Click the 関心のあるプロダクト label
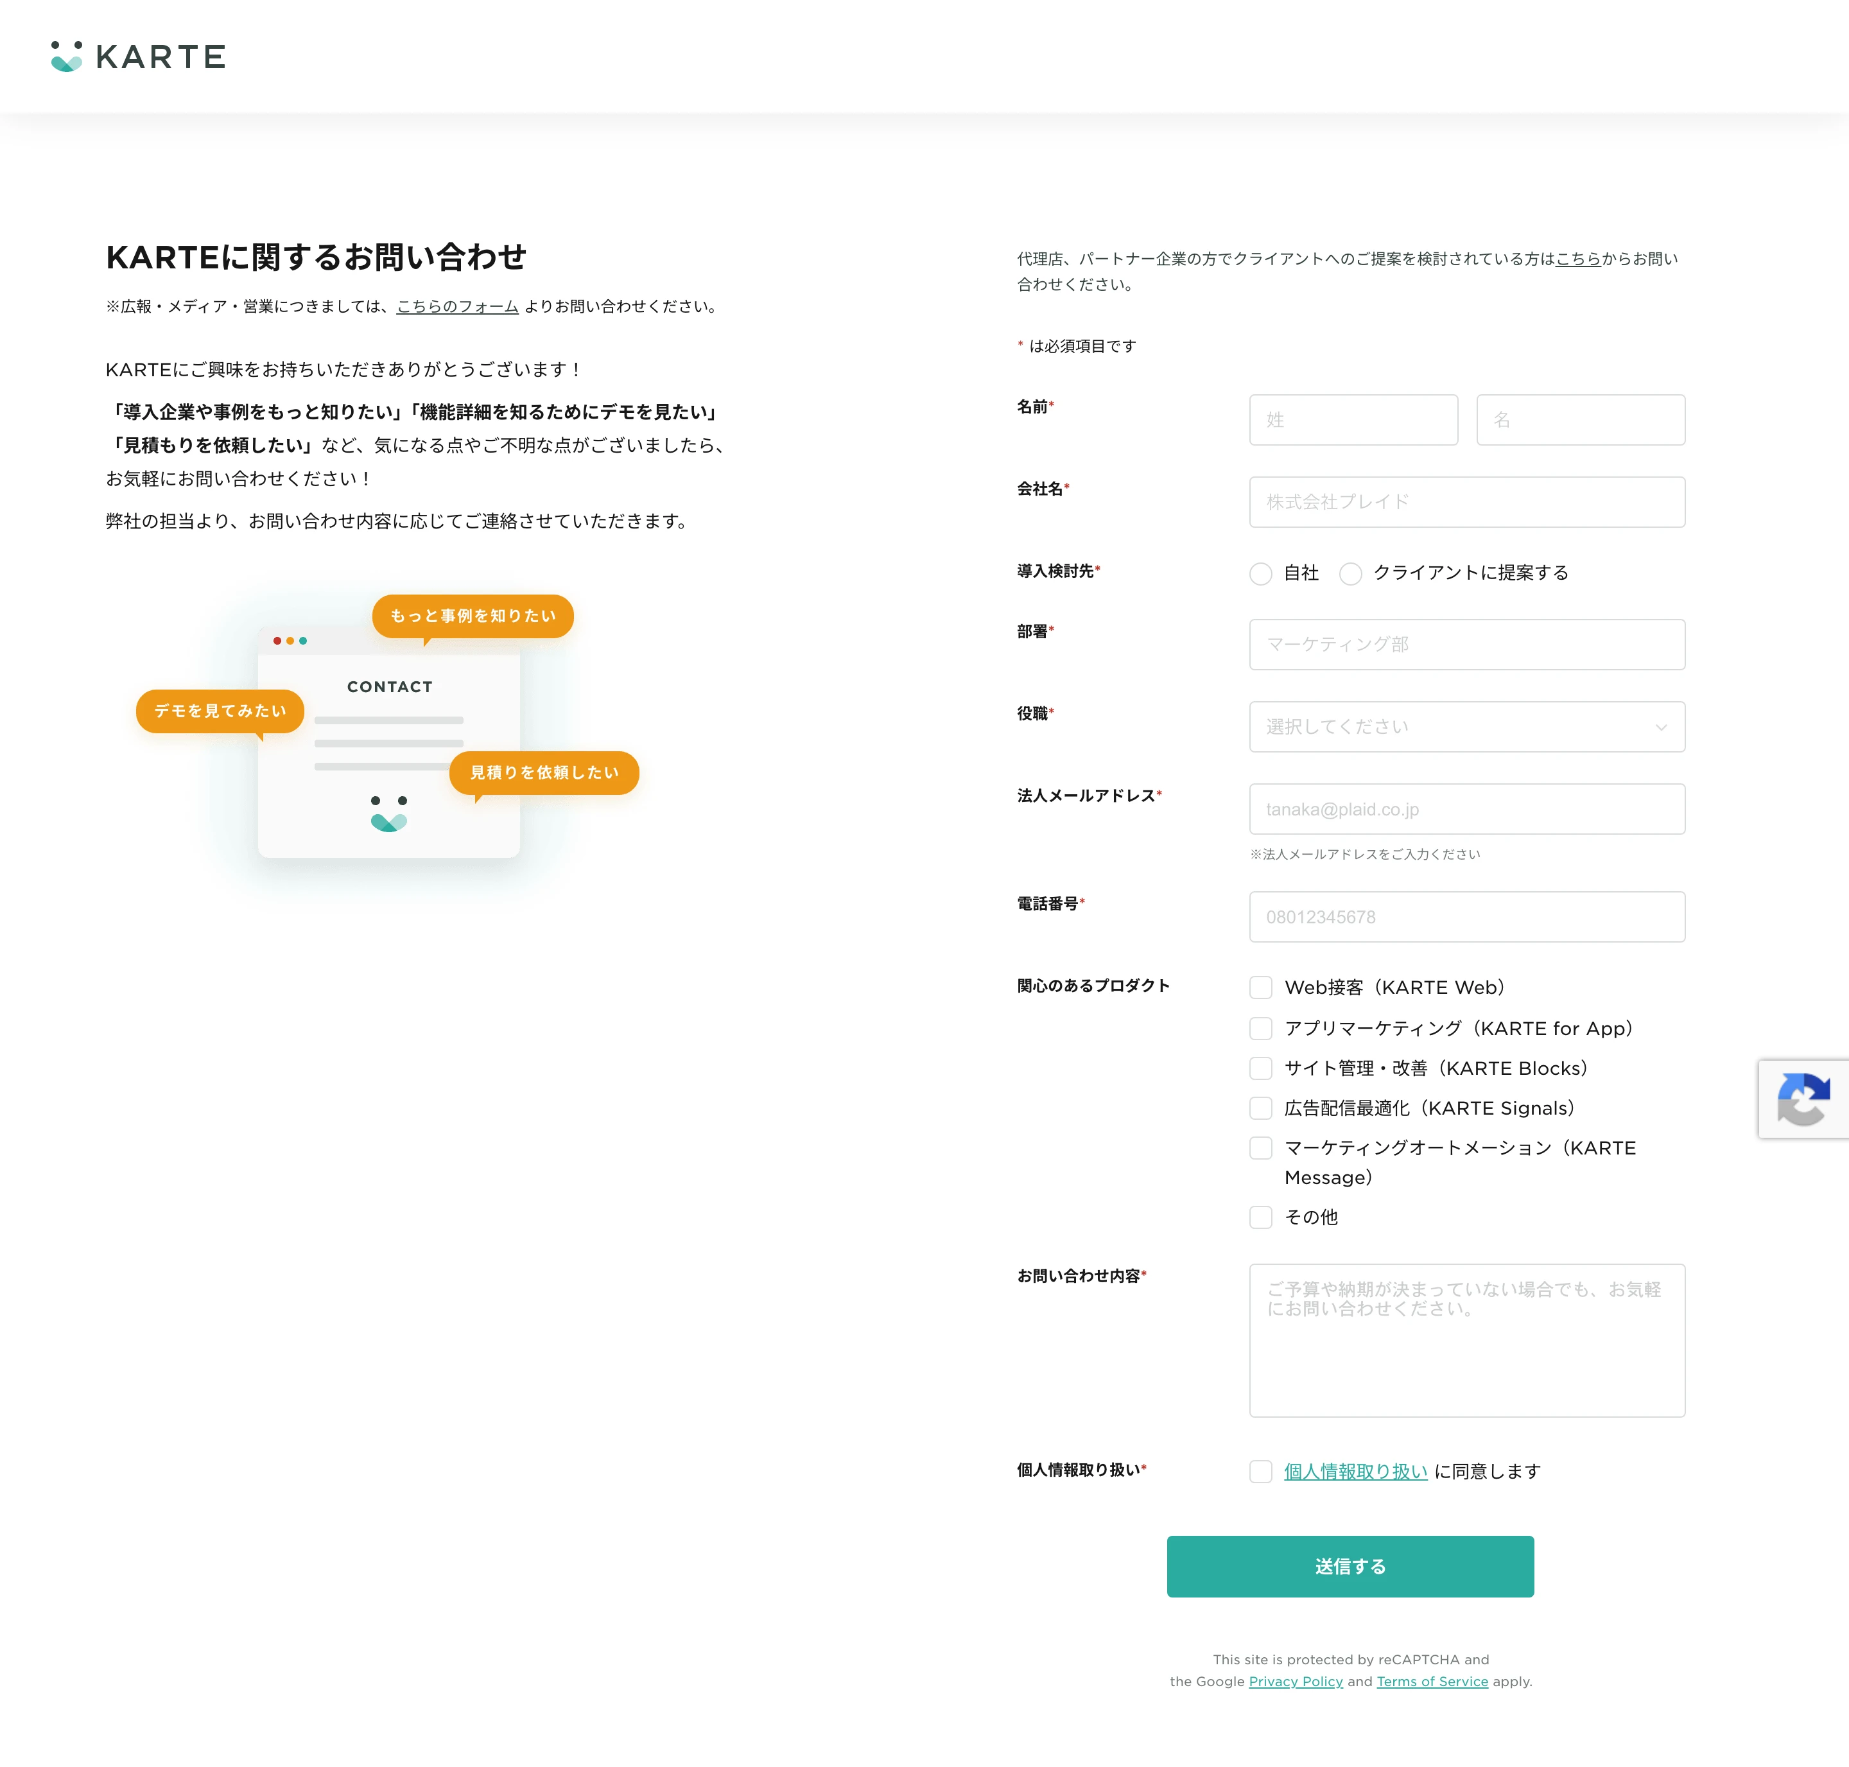Viewport: 1849px width, 1767px height. click(x=1093, y=985)
